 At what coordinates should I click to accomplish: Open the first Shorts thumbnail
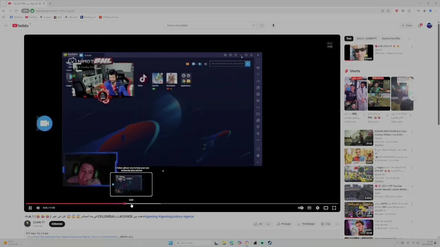tap(355, 94)
